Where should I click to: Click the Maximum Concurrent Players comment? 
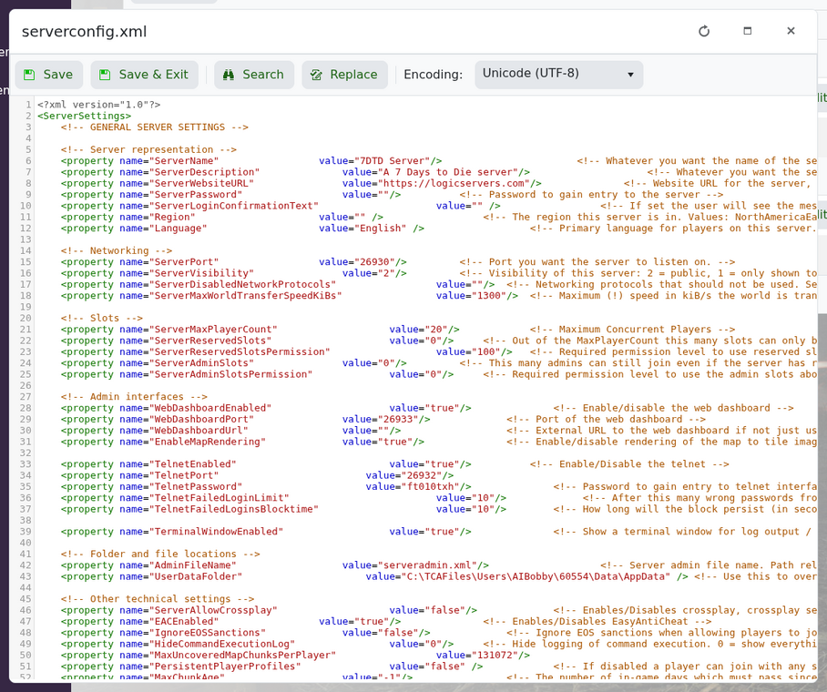[x=632, y=330]
